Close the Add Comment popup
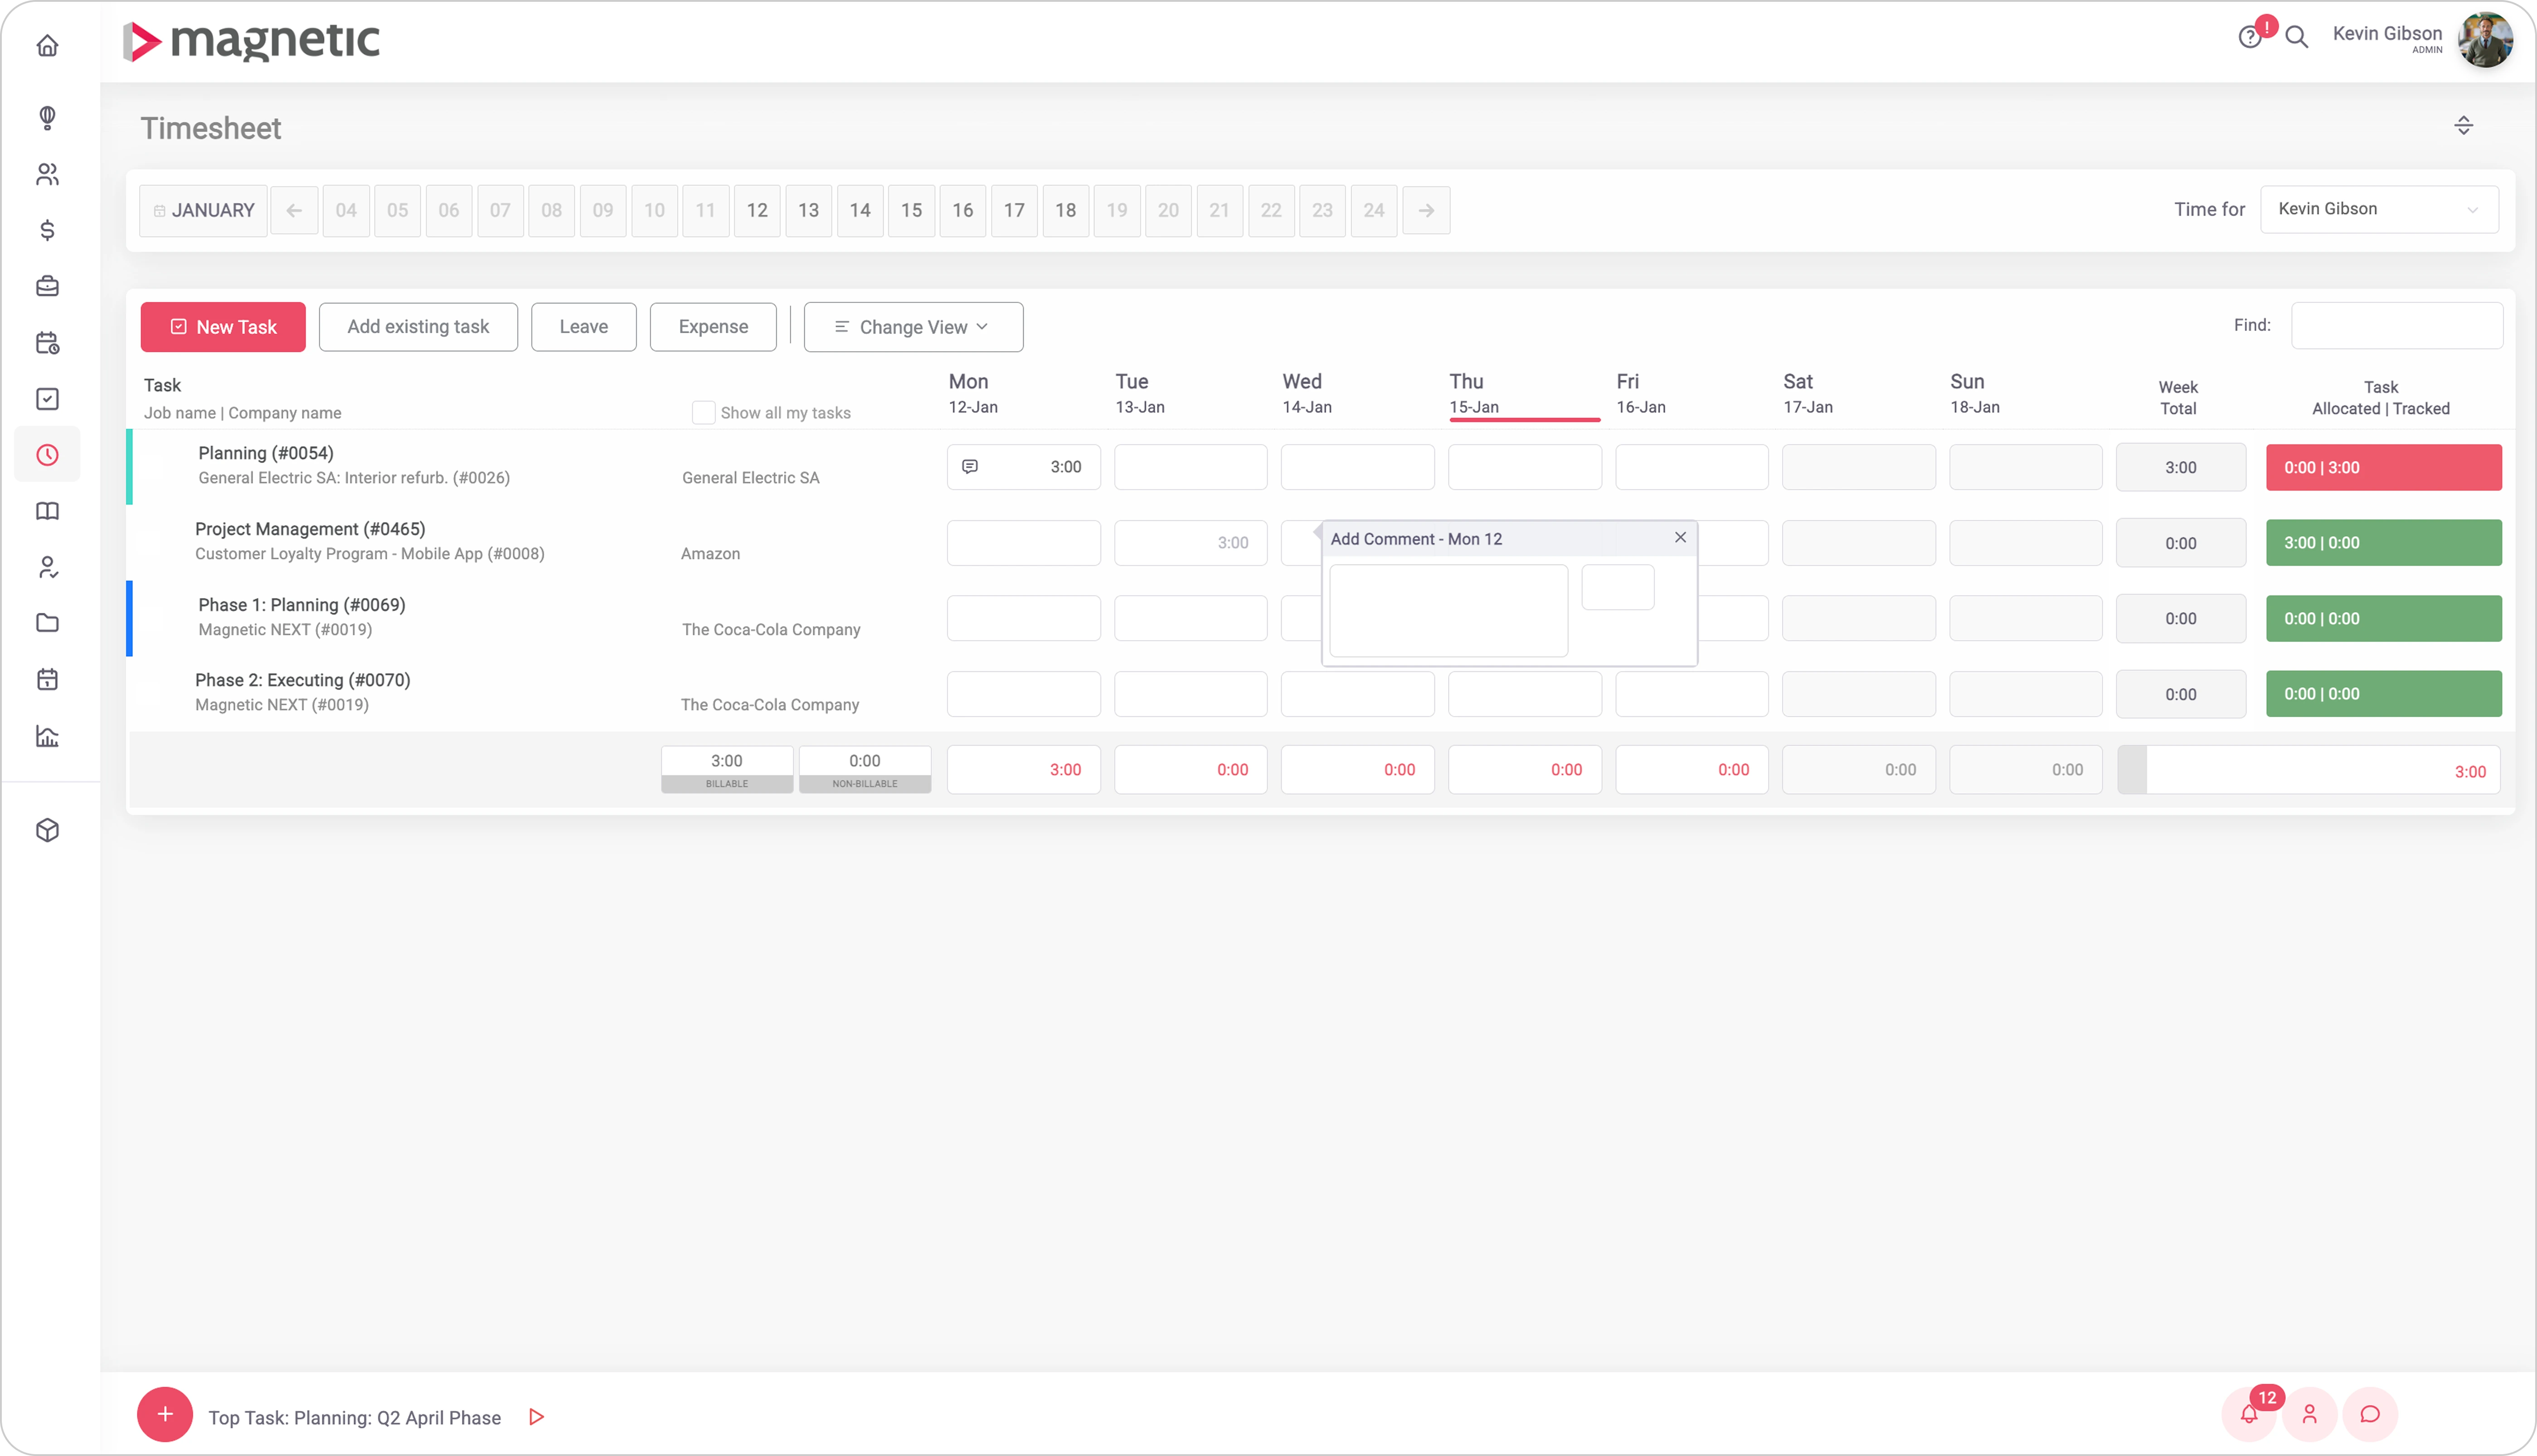The image size is (2537, 1456). [1680, 538]
